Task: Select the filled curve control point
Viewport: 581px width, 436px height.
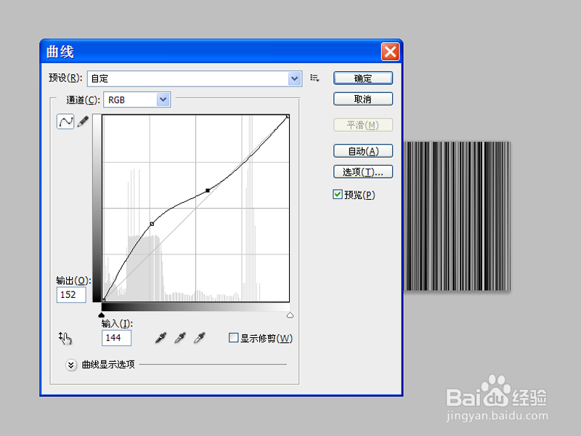Action: pyautogui.click(x=208, y=190)
